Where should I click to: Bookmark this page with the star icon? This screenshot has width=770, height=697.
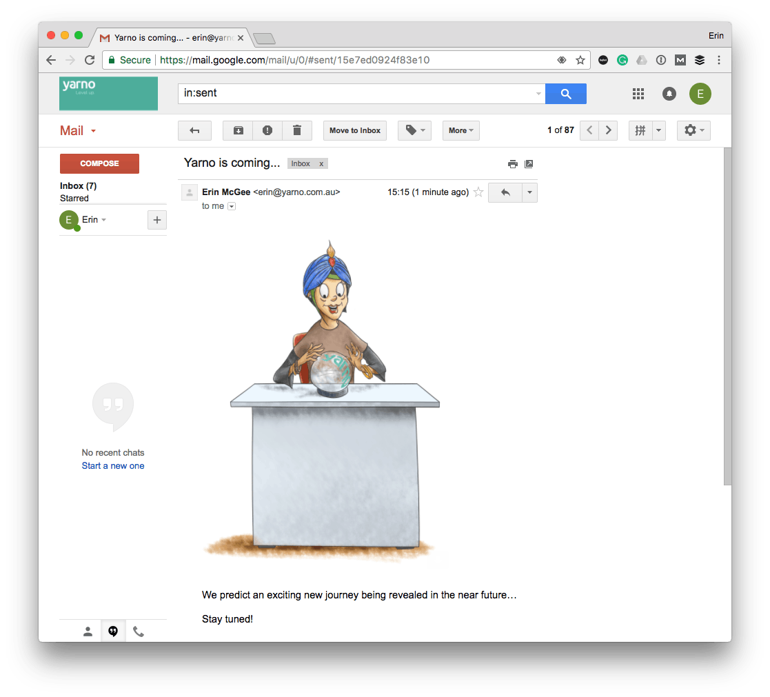point(580,61)
